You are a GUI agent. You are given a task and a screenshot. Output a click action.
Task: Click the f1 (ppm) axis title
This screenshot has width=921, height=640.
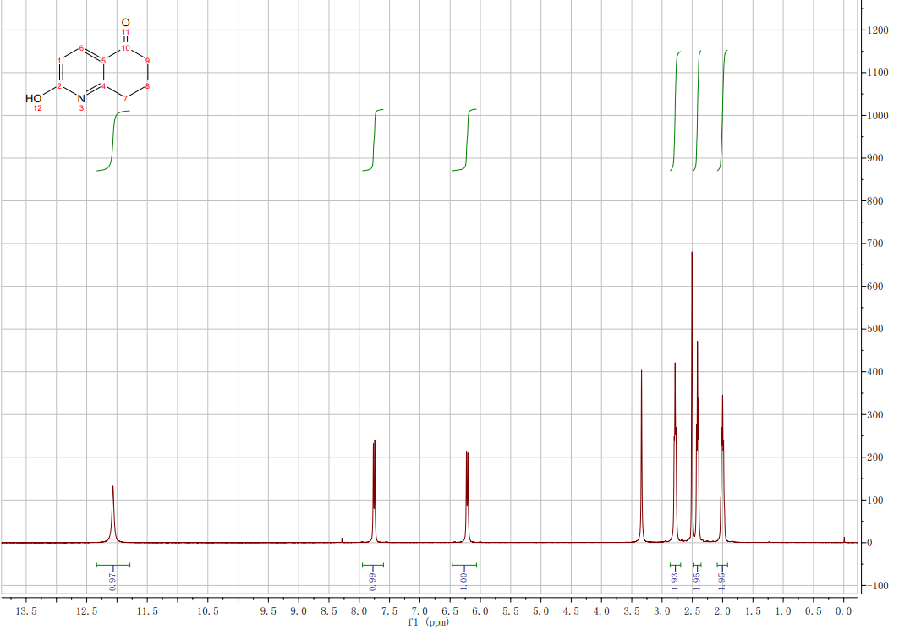point(428,623)
